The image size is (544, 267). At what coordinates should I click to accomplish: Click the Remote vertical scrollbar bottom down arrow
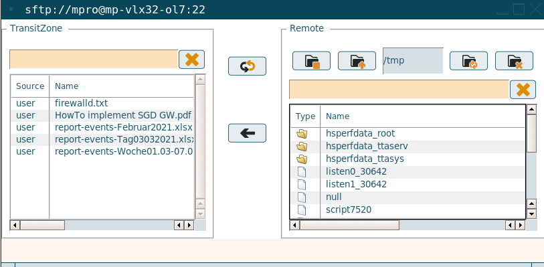(531, 213)
